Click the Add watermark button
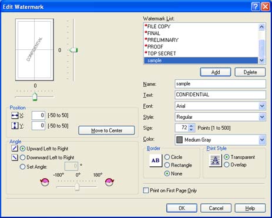The width and height of the screenshot is (272, 218). [216, 72]
